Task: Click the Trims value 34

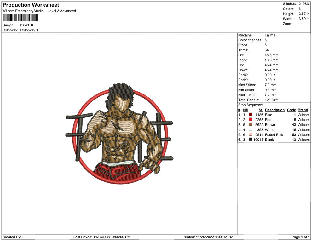Action: point(266,50)
